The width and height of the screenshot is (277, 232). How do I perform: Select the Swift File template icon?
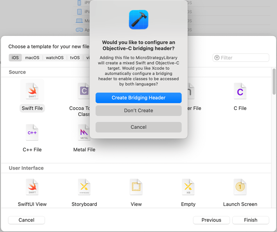pos(32,91)
